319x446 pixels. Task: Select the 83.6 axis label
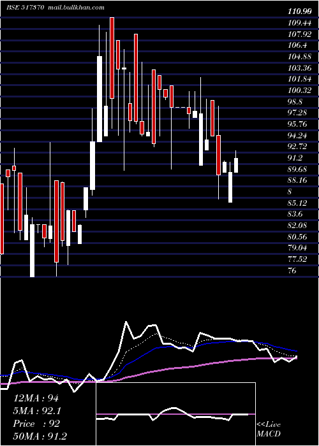pyautogui.click(x=295, y=215)
